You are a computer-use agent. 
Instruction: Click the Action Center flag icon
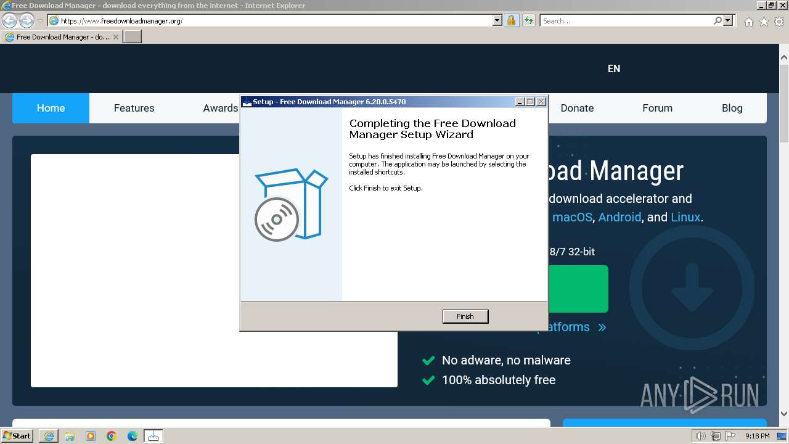click(729, 436)
